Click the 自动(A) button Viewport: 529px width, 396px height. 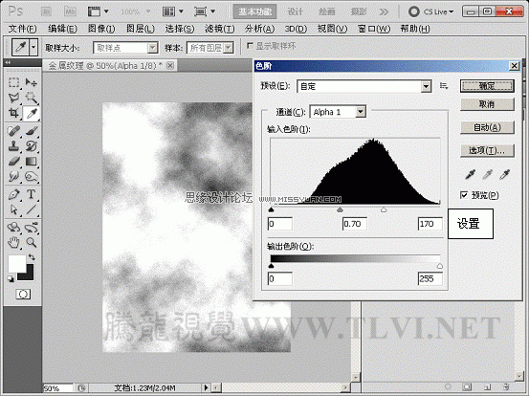[x=487, y=127]
